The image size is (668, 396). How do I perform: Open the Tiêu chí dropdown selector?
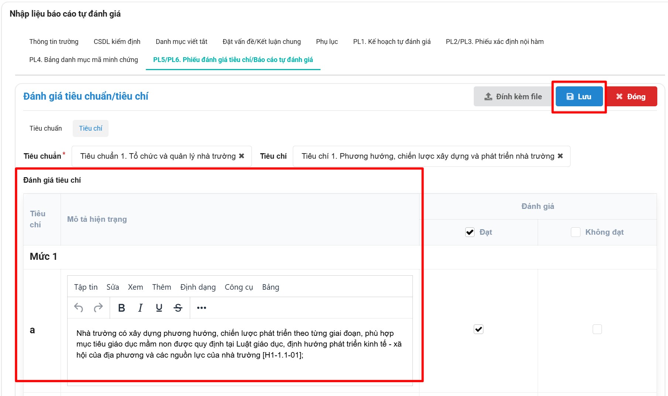(x=428, y=156)
